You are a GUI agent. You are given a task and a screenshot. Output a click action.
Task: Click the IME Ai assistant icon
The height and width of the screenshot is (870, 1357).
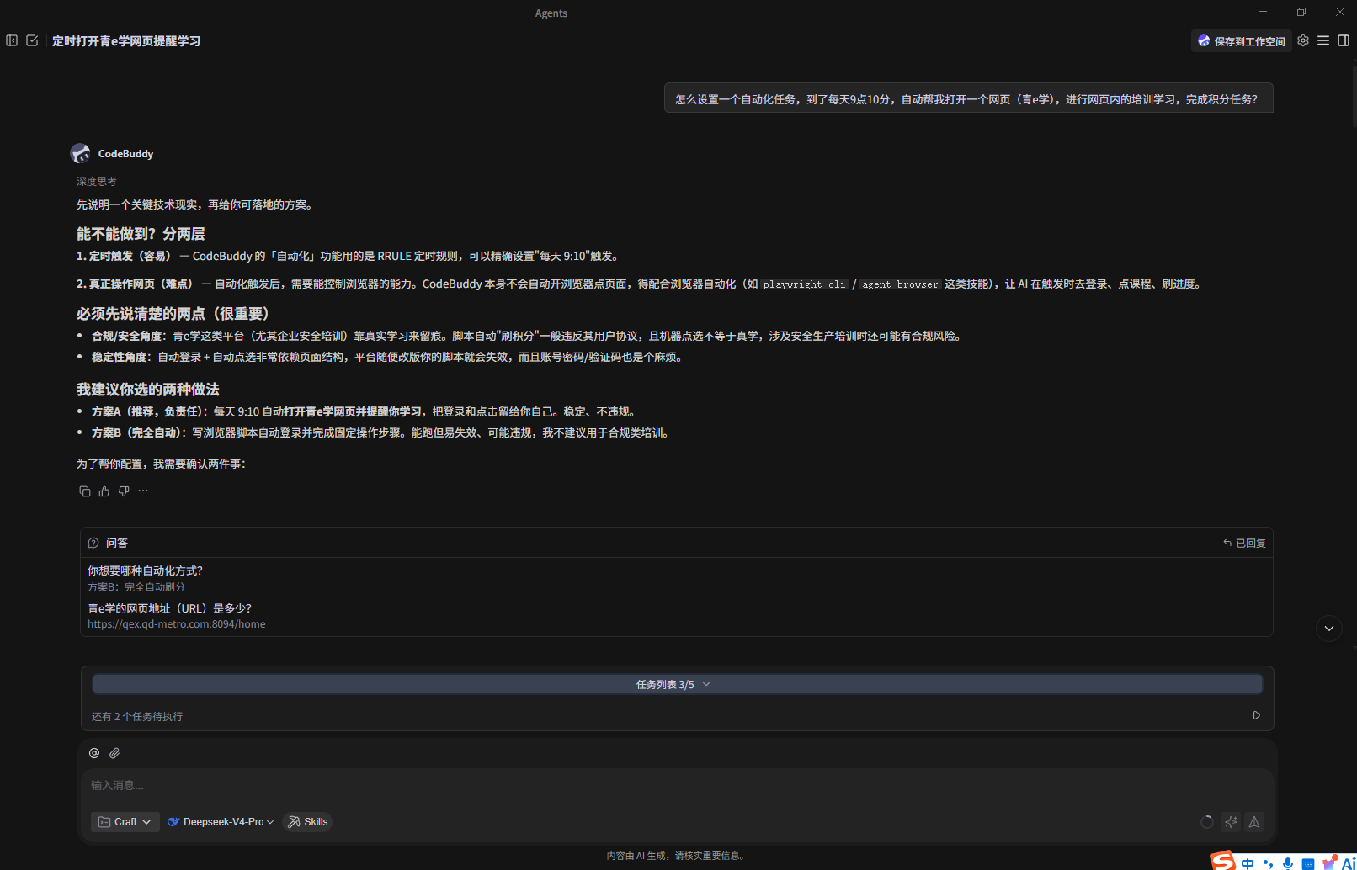tap(1349, 863)
